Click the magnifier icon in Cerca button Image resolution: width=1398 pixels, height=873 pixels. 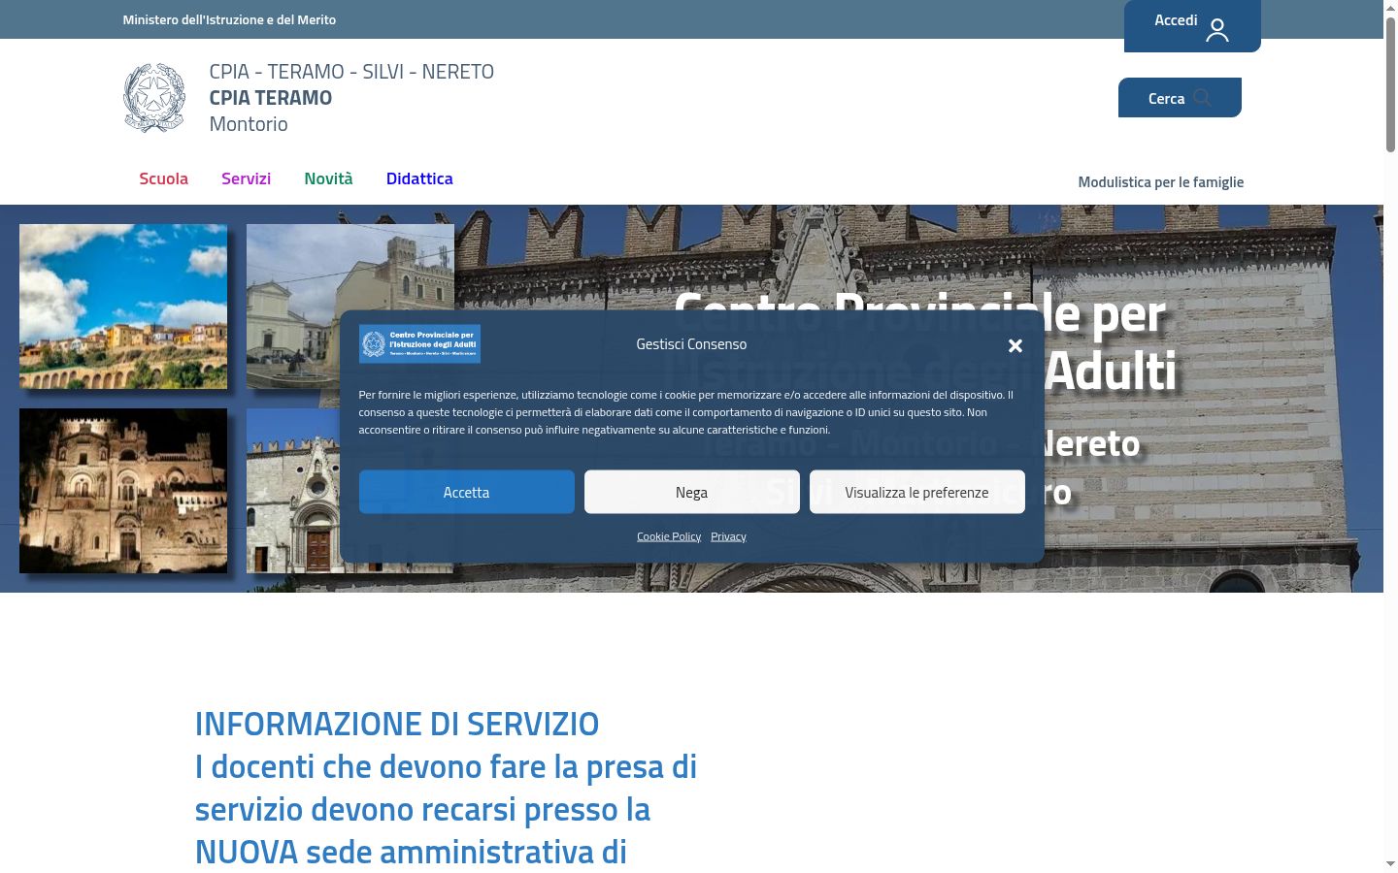[1202, 98]
